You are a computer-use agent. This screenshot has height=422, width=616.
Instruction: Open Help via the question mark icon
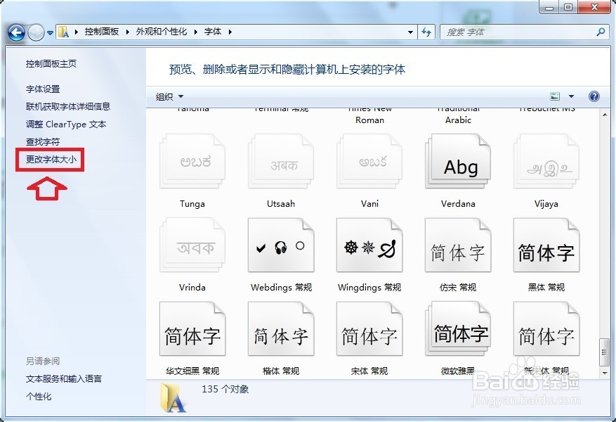[x=594, y=96]
